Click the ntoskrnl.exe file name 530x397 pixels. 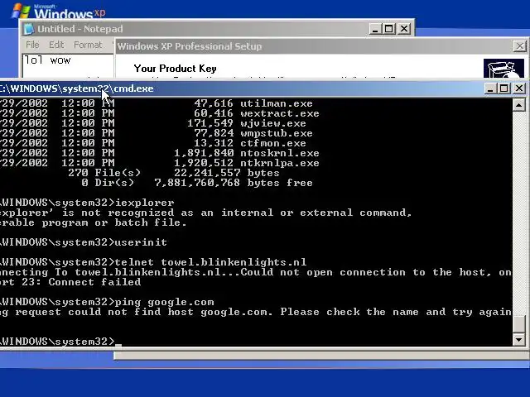[x=280, y=153]
